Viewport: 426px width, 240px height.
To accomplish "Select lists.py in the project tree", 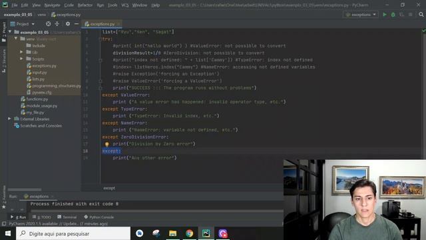I will [x=35, y=79].
